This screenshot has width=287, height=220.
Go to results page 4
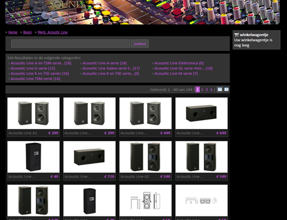coord(211,90)
